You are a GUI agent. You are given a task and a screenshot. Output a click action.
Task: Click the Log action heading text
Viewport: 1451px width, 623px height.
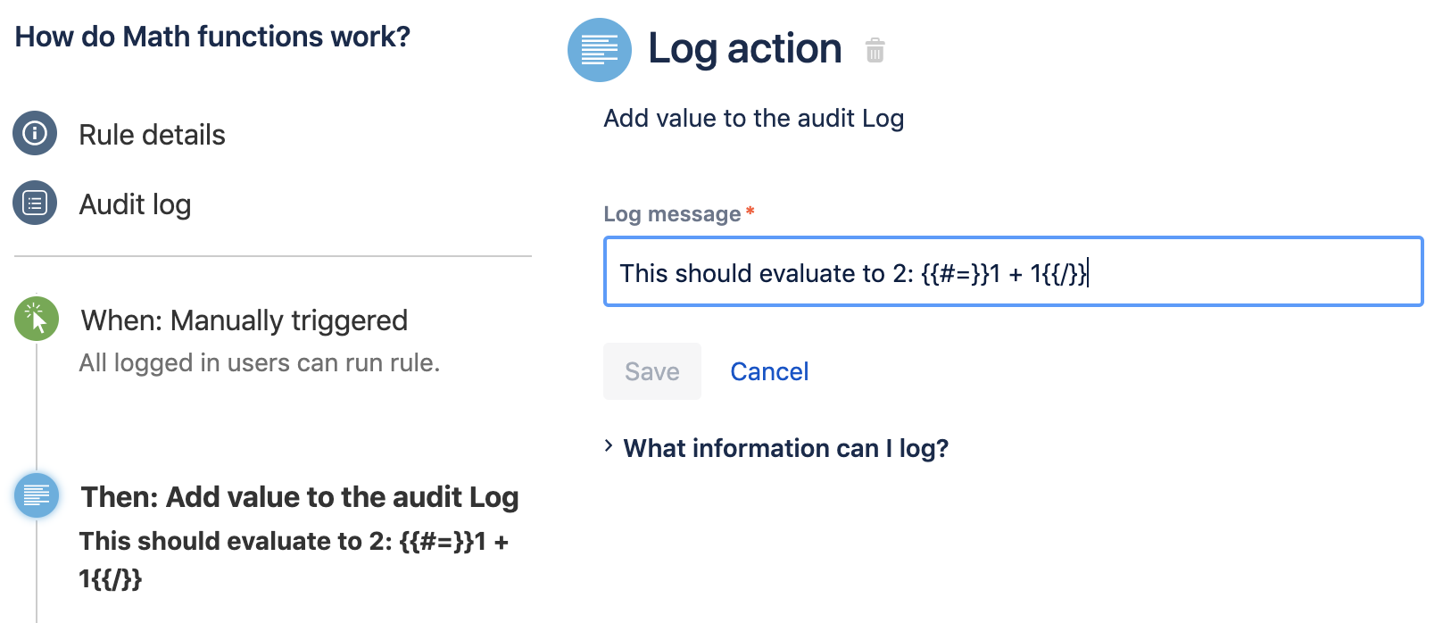(x=744, y=48)
